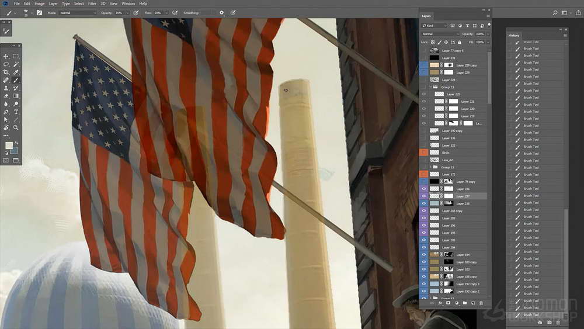This screenshot has width=584, height=329.
Task: Reset default foreground and background colors
Action: 6,153
